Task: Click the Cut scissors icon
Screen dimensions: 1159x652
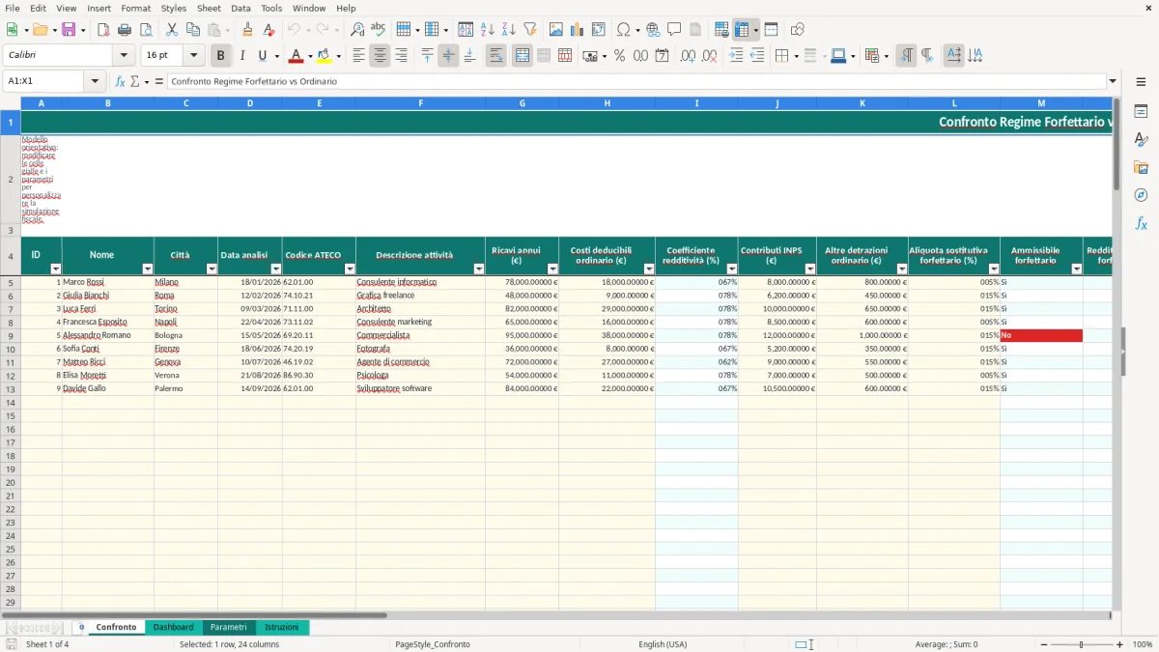Action: [x=172, y=30]
